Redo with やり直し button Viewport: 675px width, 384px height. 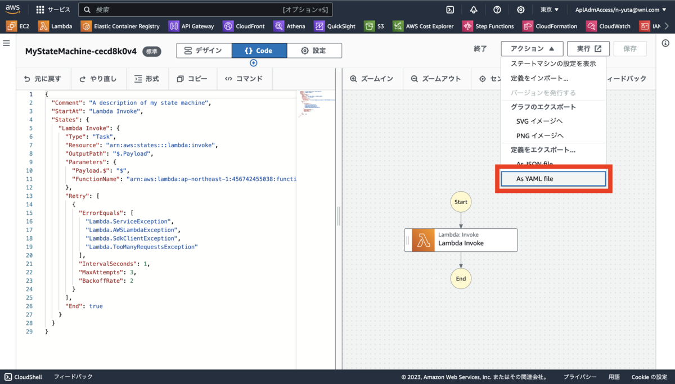[x=99, y=79]
